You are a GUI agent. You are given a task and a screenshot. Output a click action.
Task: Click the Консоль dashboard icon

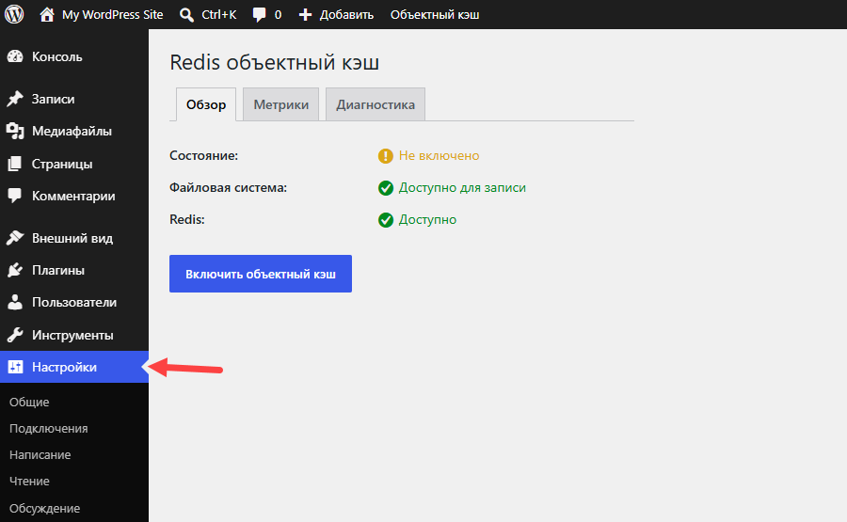(15, 56)
